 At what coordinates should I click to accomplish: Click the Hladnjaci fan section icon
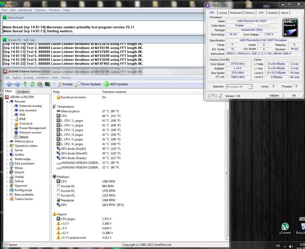click(x=55, y=177)
